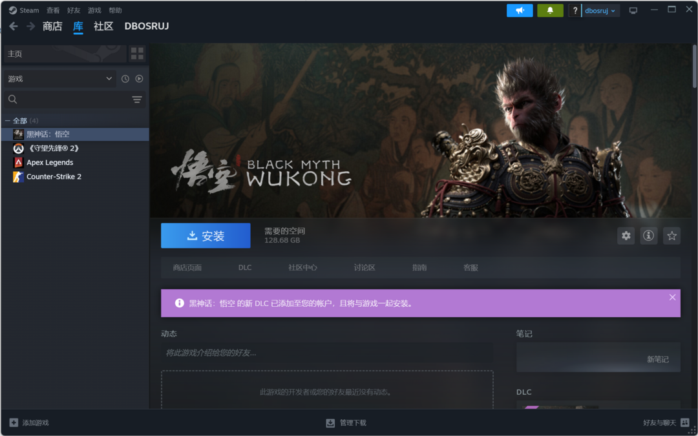Add game to favorites with star icon
This screenshot has height=436, width=698.
pyautogui.click(x=672, y=236)
